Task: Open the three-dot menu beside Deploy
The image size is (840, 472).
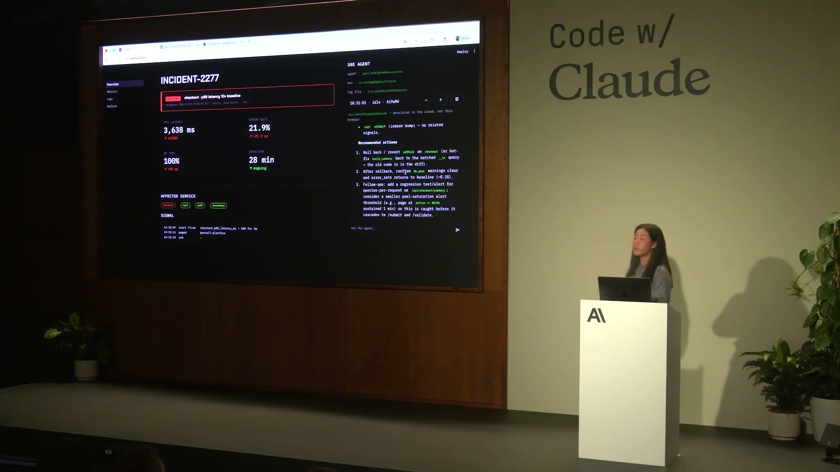Action: (x=474, y=51)
